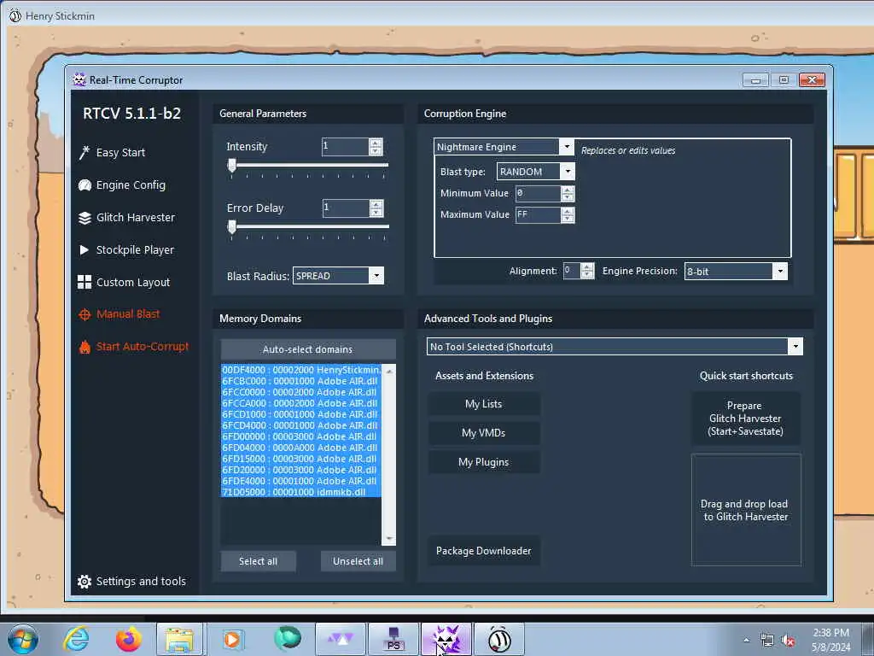Switch to RTCV taskbar icon

coord(446,639)
